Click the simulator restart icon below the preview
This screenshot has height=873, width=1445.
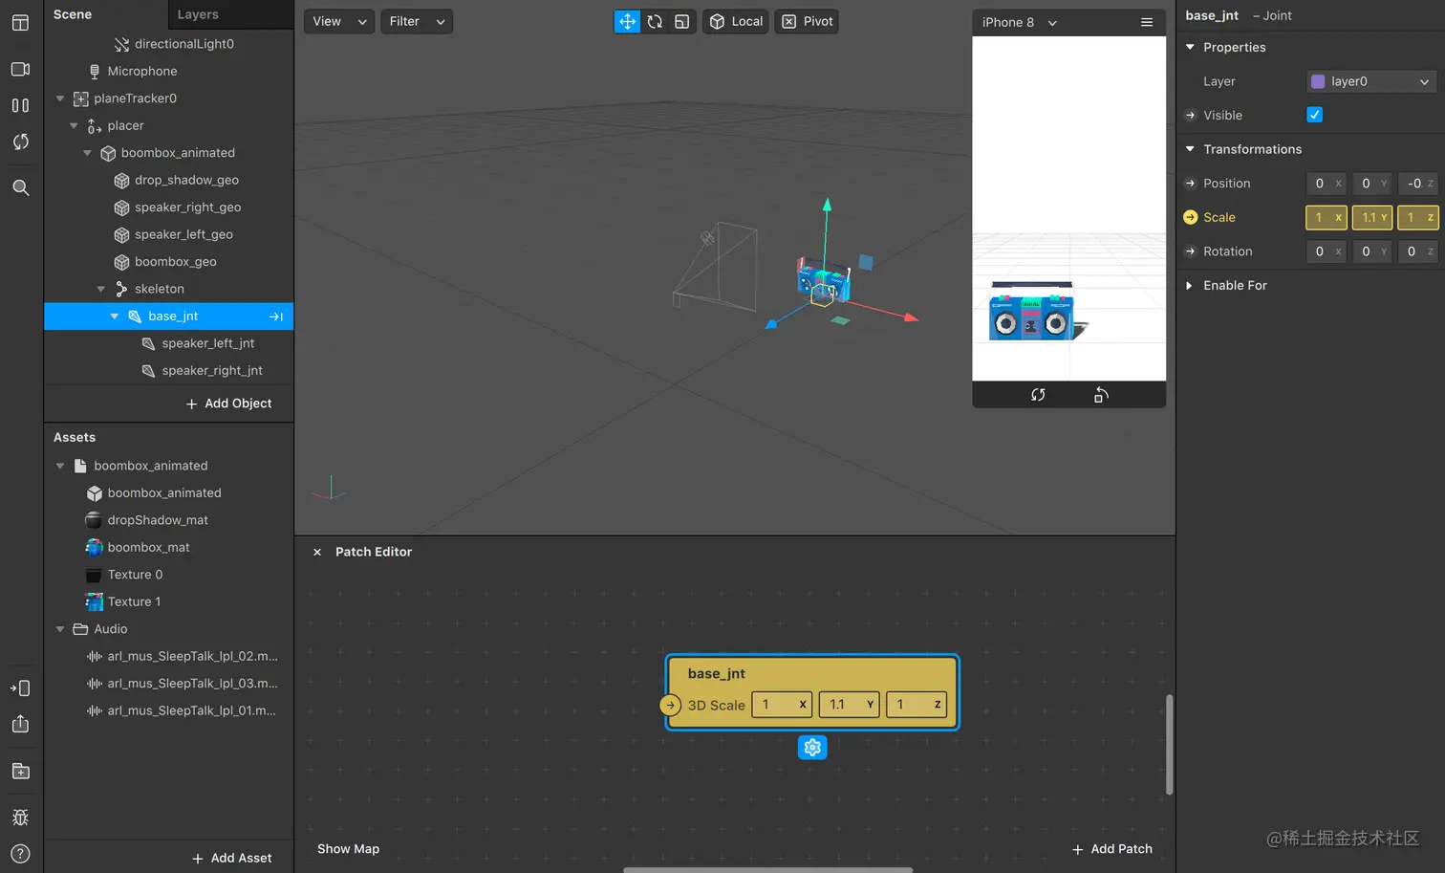[x=1038, y=395]
